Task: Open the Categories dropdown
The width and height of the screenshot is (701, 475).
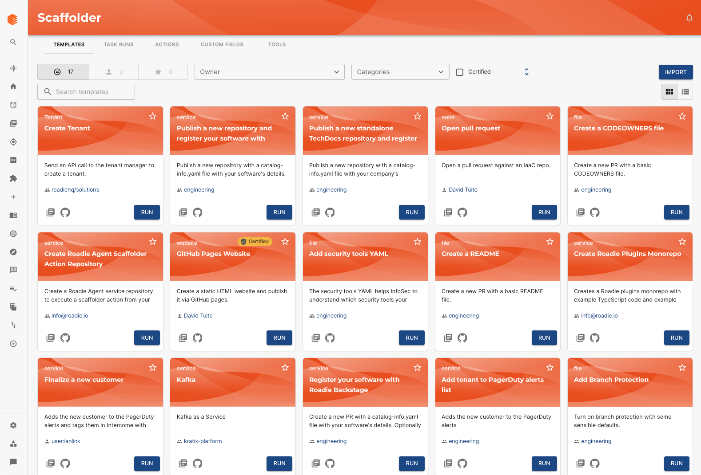Action: (x=400, y=72)
